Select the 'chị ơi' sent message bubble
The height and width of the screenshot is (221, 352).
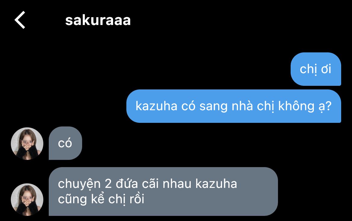point(316,69)
